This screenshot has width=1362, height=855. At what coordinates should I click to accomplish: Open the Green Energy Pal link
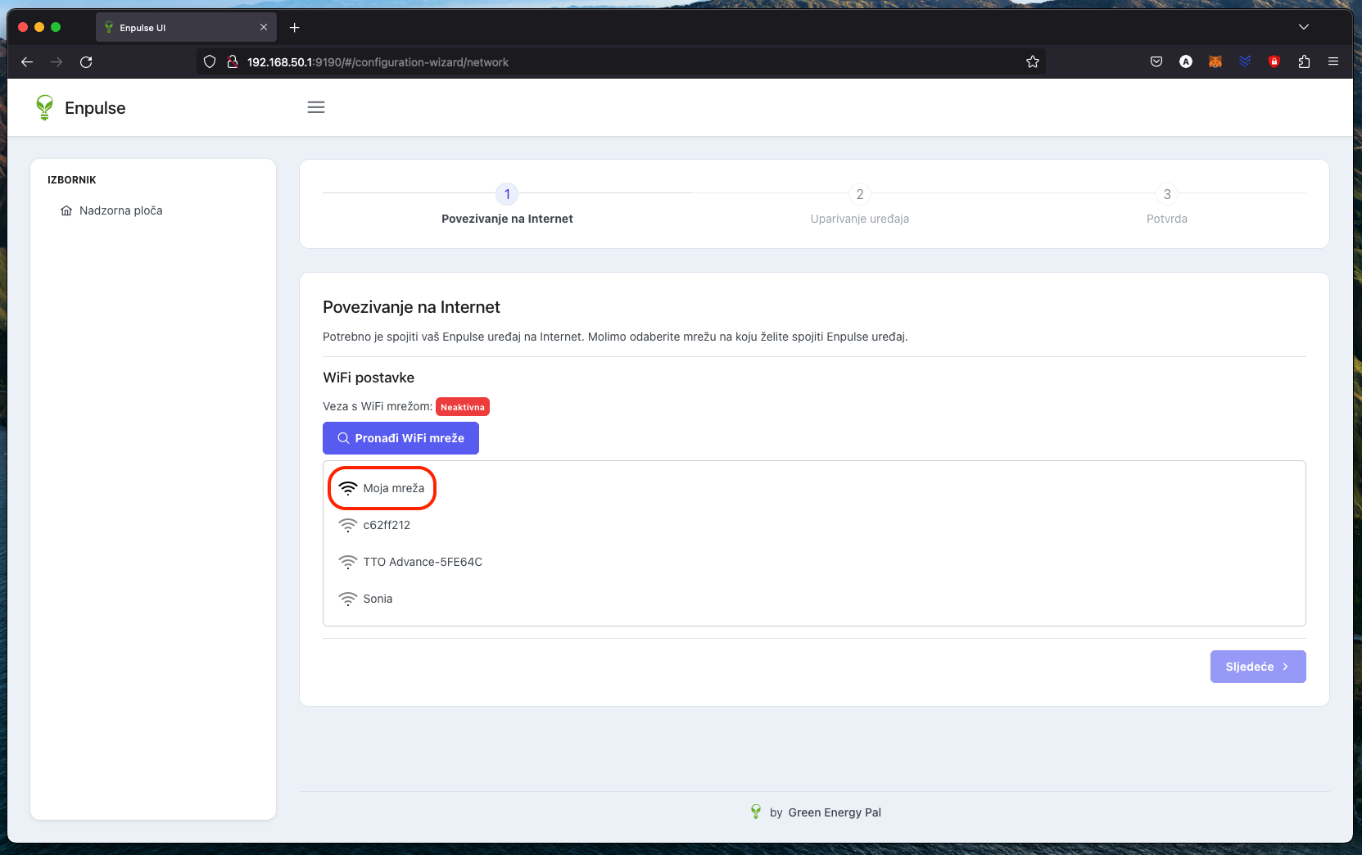835,812
